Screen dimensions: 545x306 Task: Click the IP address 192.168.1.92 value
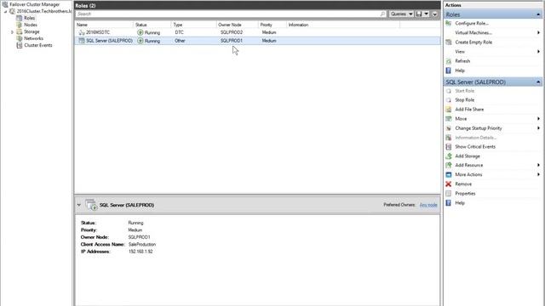[x=141, y=252]
